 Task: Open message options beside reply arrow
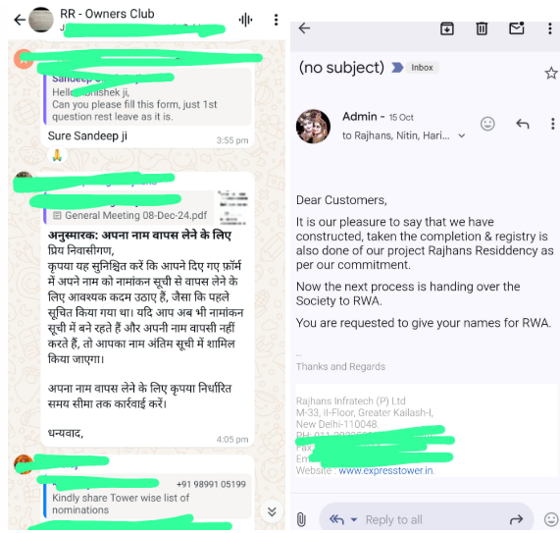(x=553, y=124)
